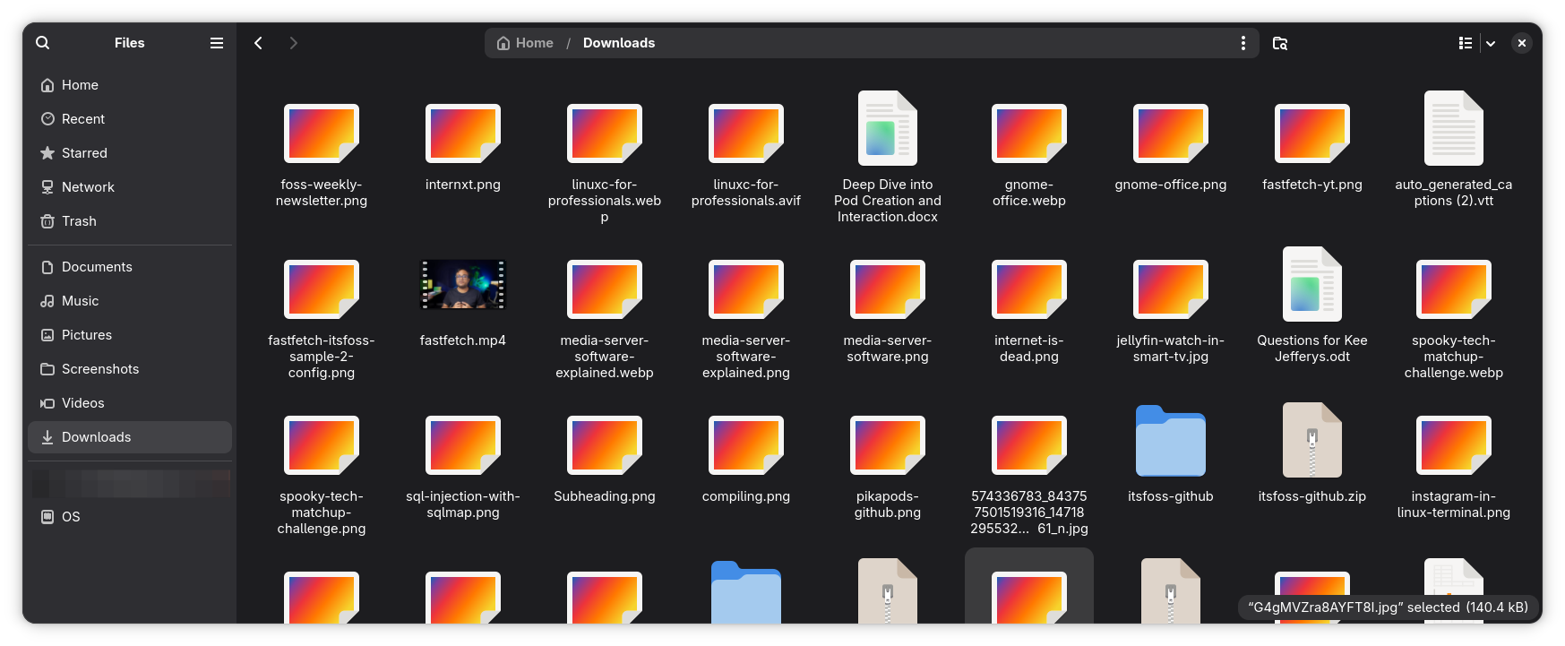Viewport: 1565px width, 646px height.
Task: Click the Downloads path bar segment
Action: 618,43
